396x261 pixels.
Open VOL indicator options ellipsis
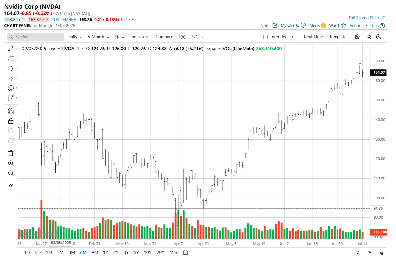click(x=219, y=48)
